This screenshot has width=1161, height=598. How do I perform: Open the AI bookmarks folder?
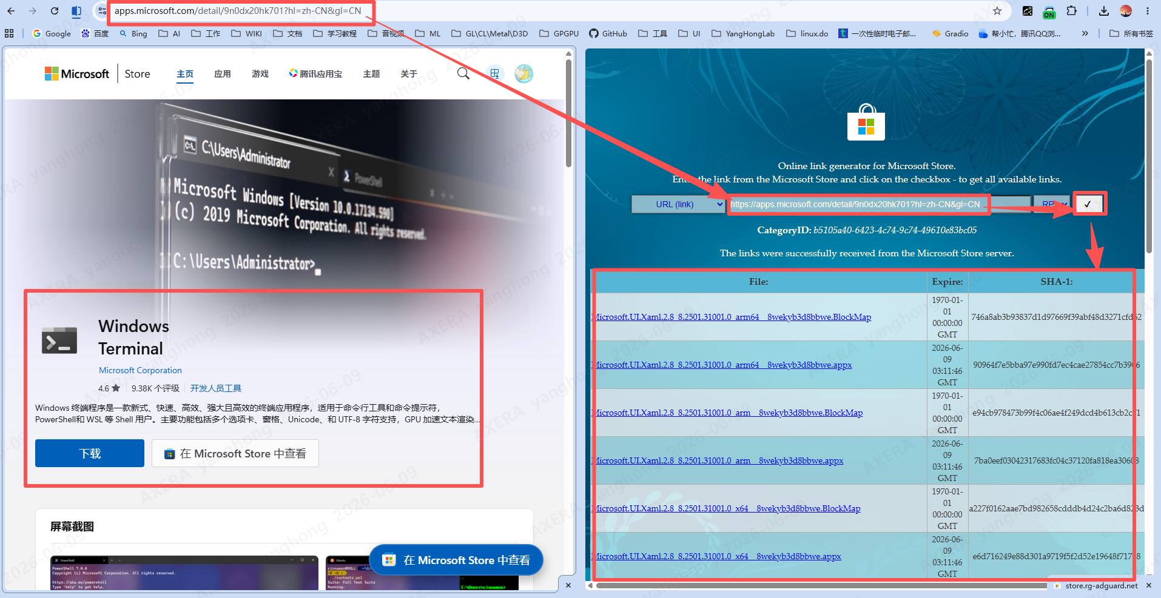pyautogui.click(x=169, y=33)
